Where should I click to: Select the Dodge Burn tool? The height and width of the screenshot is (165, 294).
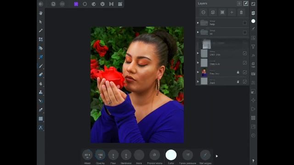click(x=41, y=83)
